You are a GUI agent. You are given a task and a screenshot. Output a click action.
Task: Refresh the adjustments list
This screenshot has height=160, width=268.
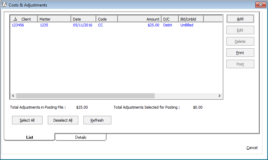pyautogui.click(x=97, y=120)
